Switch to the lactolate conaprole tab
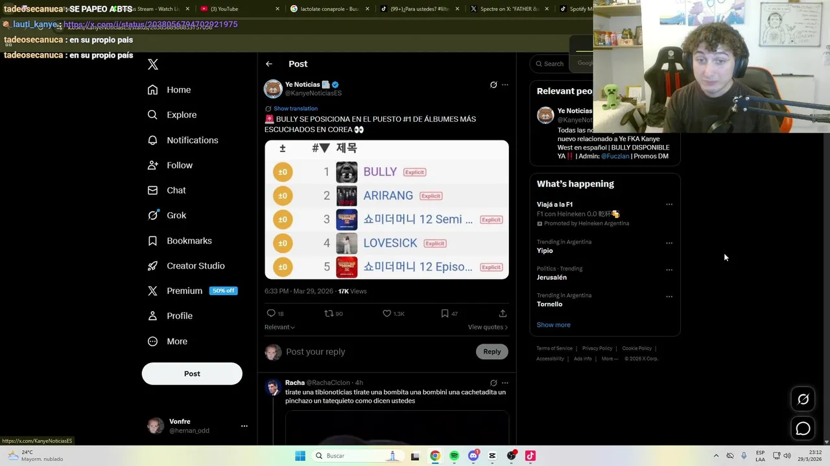 329,9
